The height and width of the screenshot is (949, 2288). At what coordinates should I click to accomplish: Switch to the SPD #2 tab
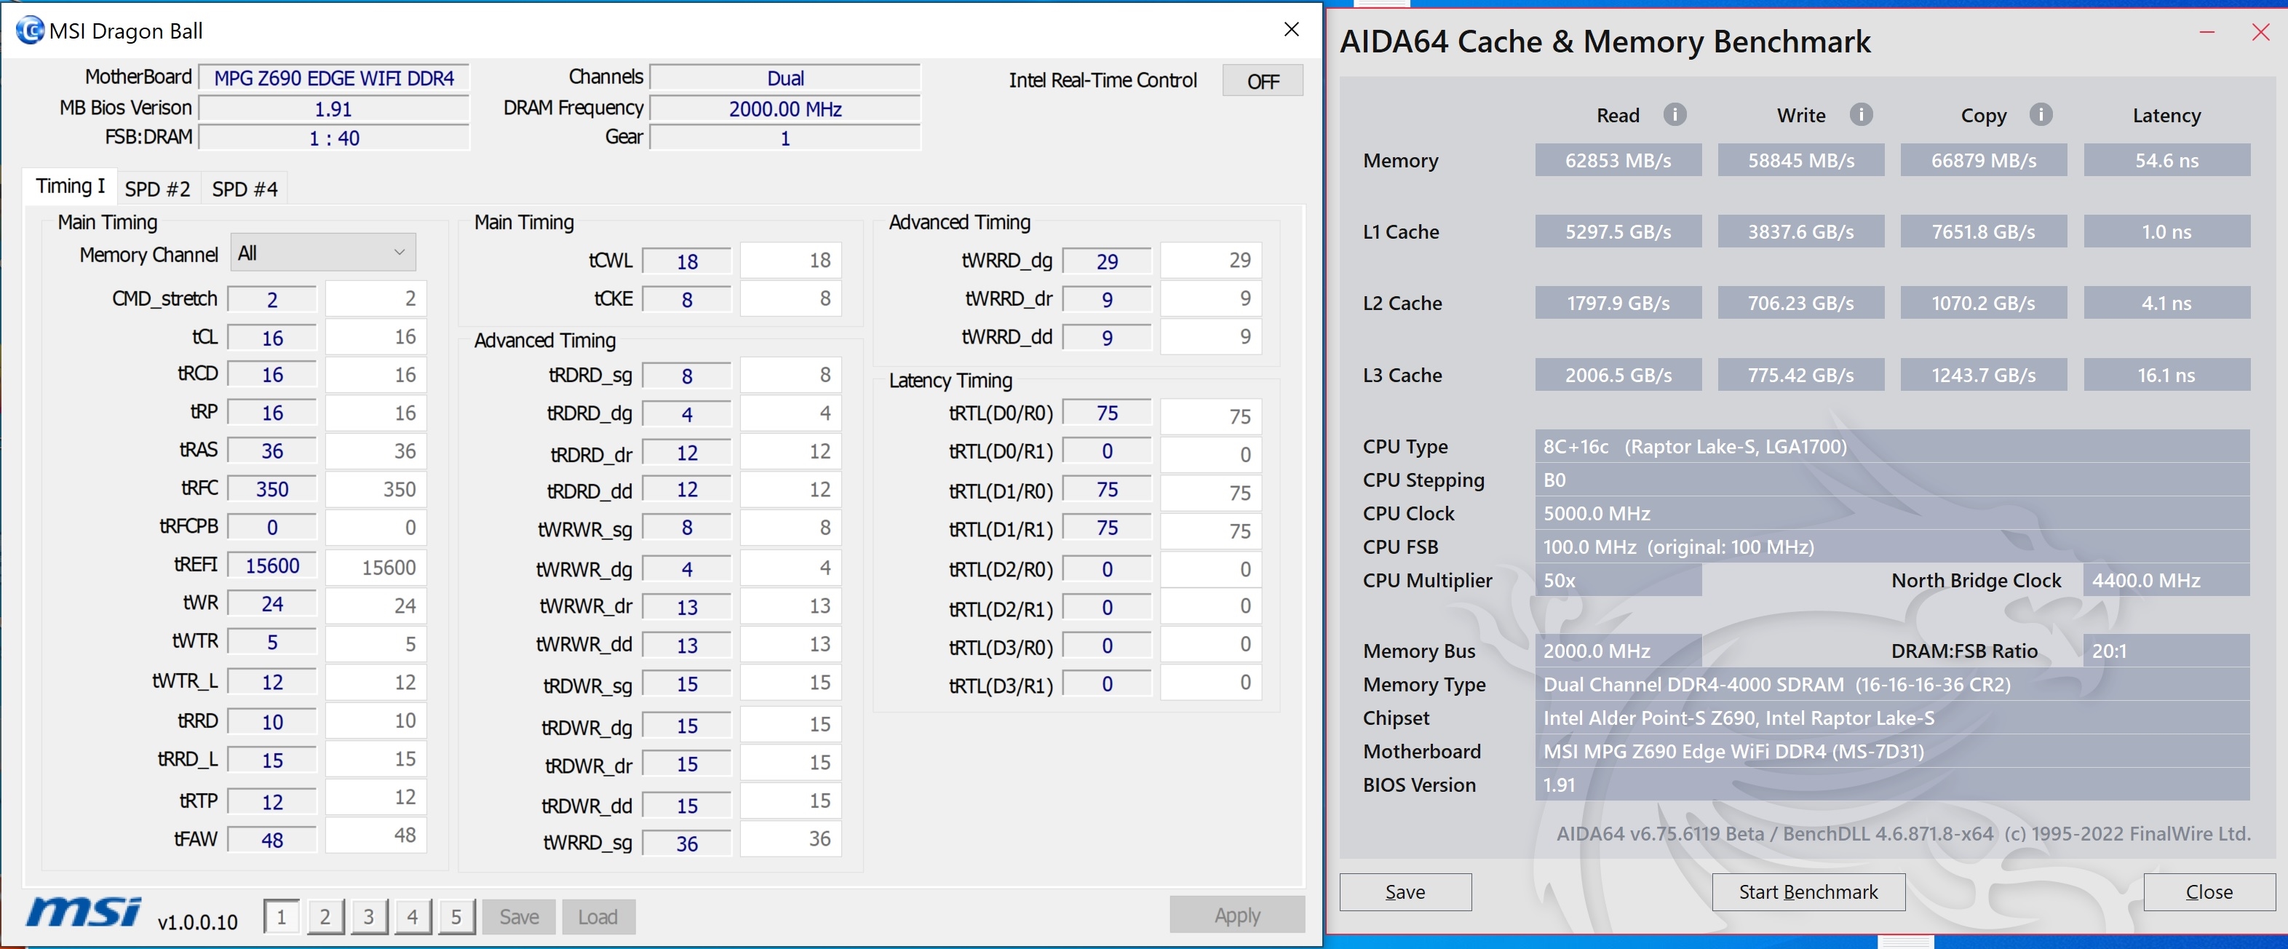[x=157, y=188]
